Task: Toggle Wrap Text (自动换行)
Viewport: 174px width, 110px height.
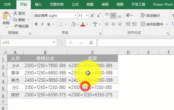Action: point(150,15)
